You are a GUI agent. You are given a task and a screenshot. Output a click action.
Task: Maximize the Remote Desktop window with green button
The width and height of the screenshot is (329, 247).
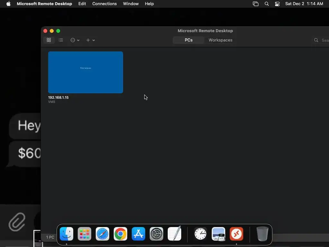(x=58, y=31)
